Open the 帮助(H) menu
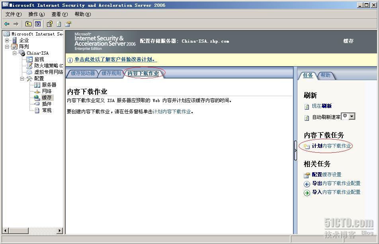The width and height of the screenshot is (379, 244). pos(83,14)
